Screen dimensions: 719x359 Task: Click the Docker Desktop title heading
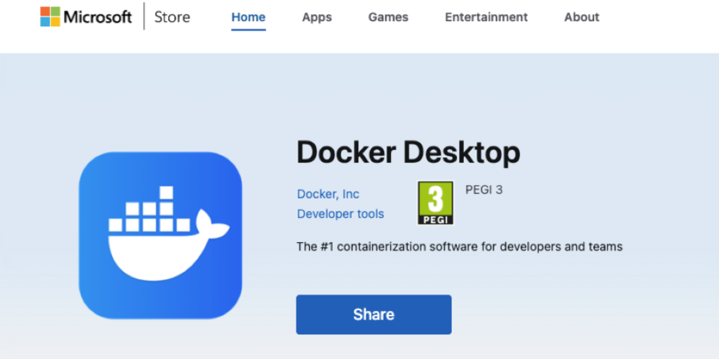point(408,152)
